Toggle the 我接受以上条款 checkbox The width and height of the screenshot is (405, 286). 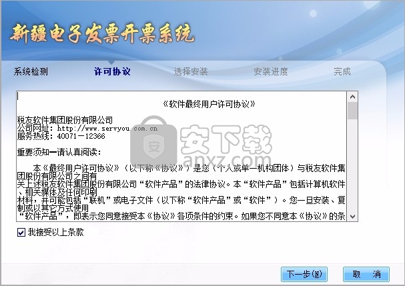click(x=21, y=232)
